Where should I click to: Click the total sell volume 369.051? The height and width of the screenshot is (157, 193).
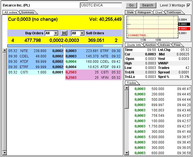click(x=96, y=40)
